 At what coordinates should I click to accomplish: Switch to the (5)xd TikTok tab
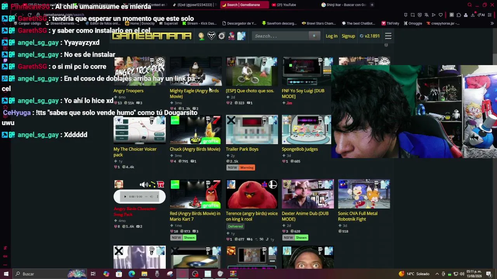pos(194,5)
